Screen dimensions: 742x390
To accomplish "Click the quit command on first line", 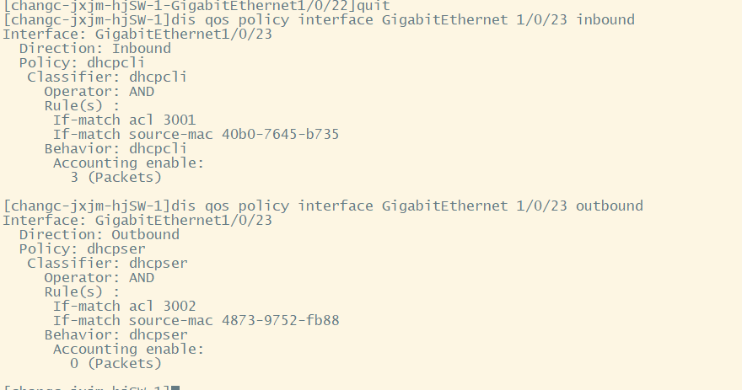I will click(374, 5).
